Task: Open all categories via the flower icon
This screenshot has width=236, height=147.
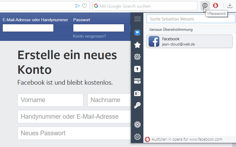Action: [137, 57]
